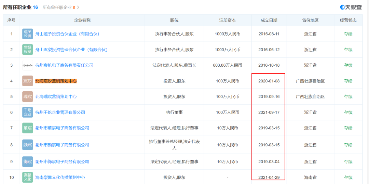Click the 成立日期 column header
369x184 pixels.
(269, 21)
